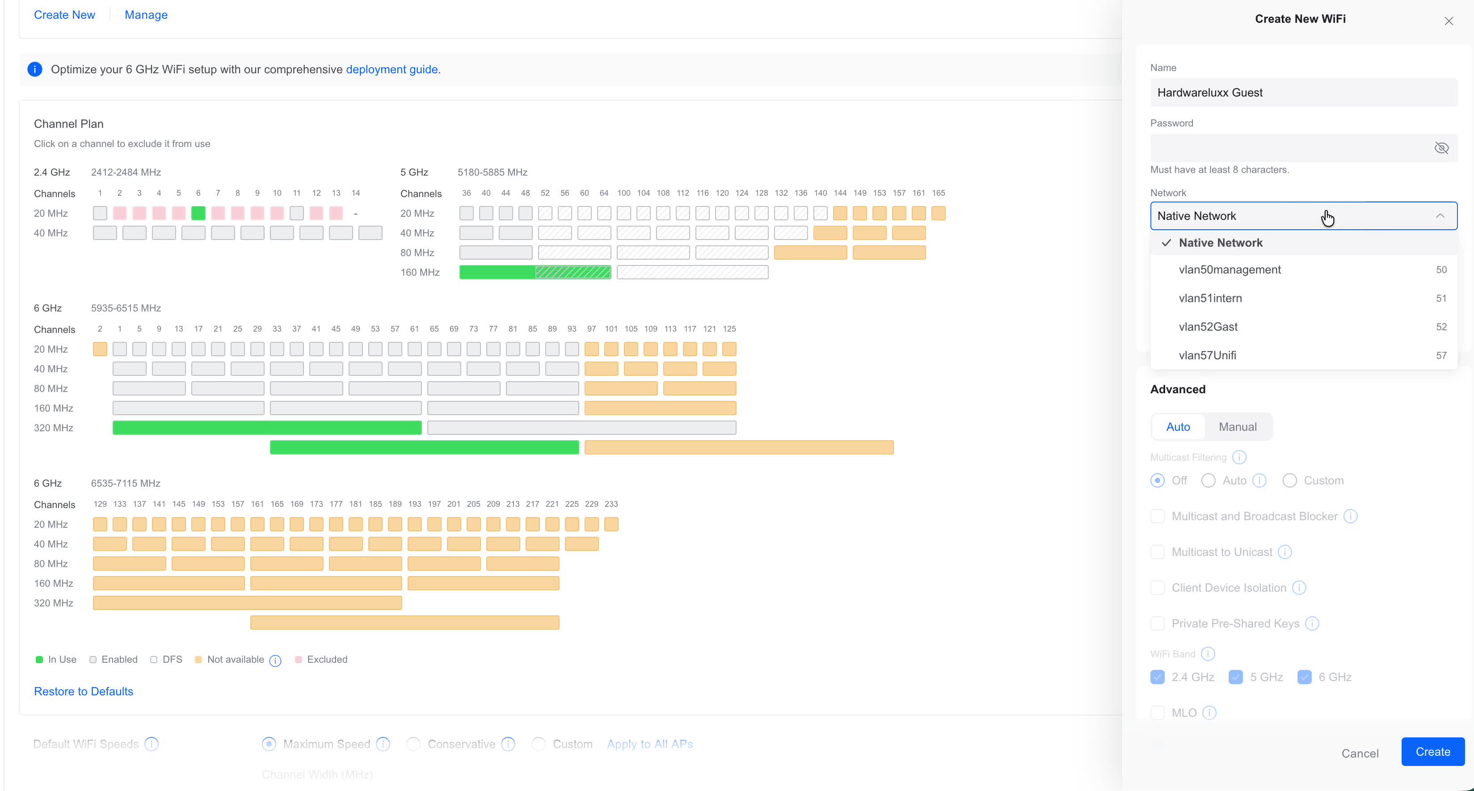This screenshot has width=1474, height=791.
Task: Open the Manage tab
Action: [146, 15]
